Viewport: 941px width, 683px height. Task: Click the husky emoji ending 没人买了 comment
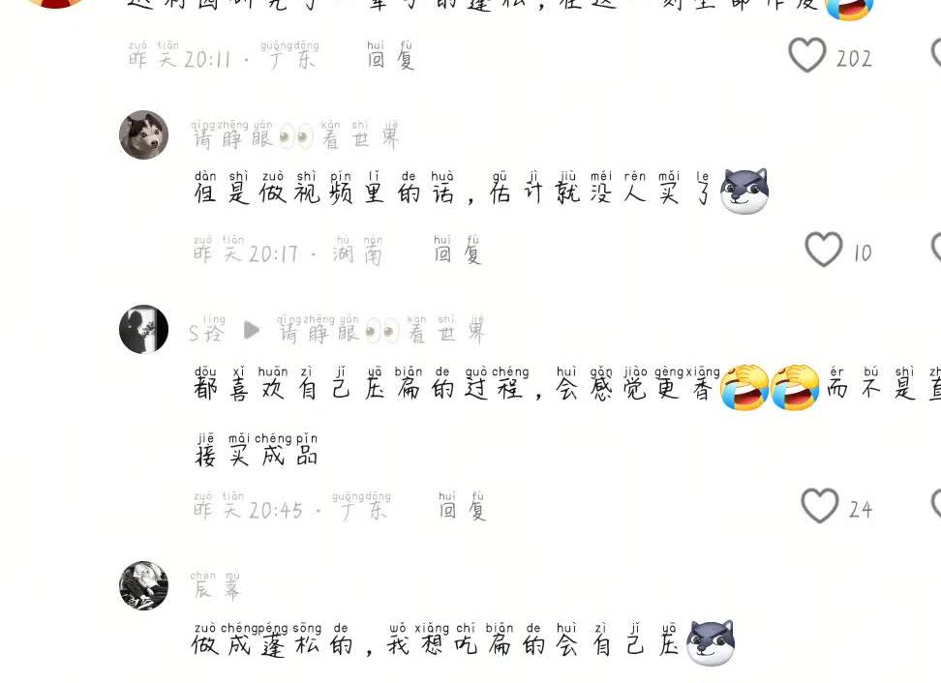pos(744,192)
